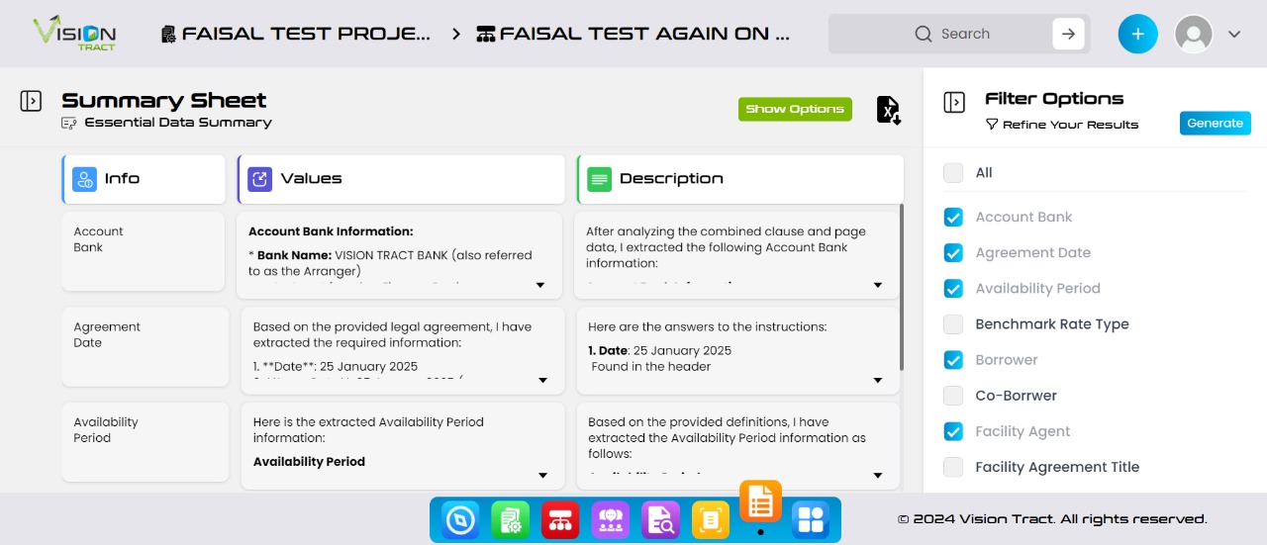Open the red hierarchy chart icon in the dock

[560, 519]
